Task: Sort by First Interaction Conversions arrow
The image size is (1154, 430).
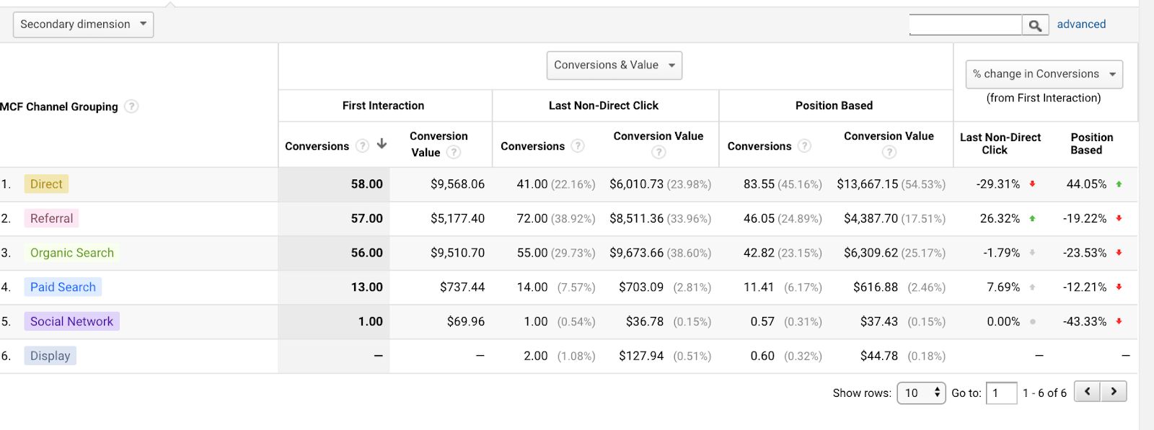Action: pyautogui.click(x=382, y=144)
